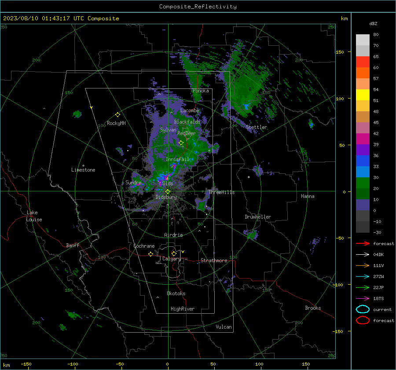The image size is (396, 370).
Task: Click the Airdrie city label
Action: 173,235
